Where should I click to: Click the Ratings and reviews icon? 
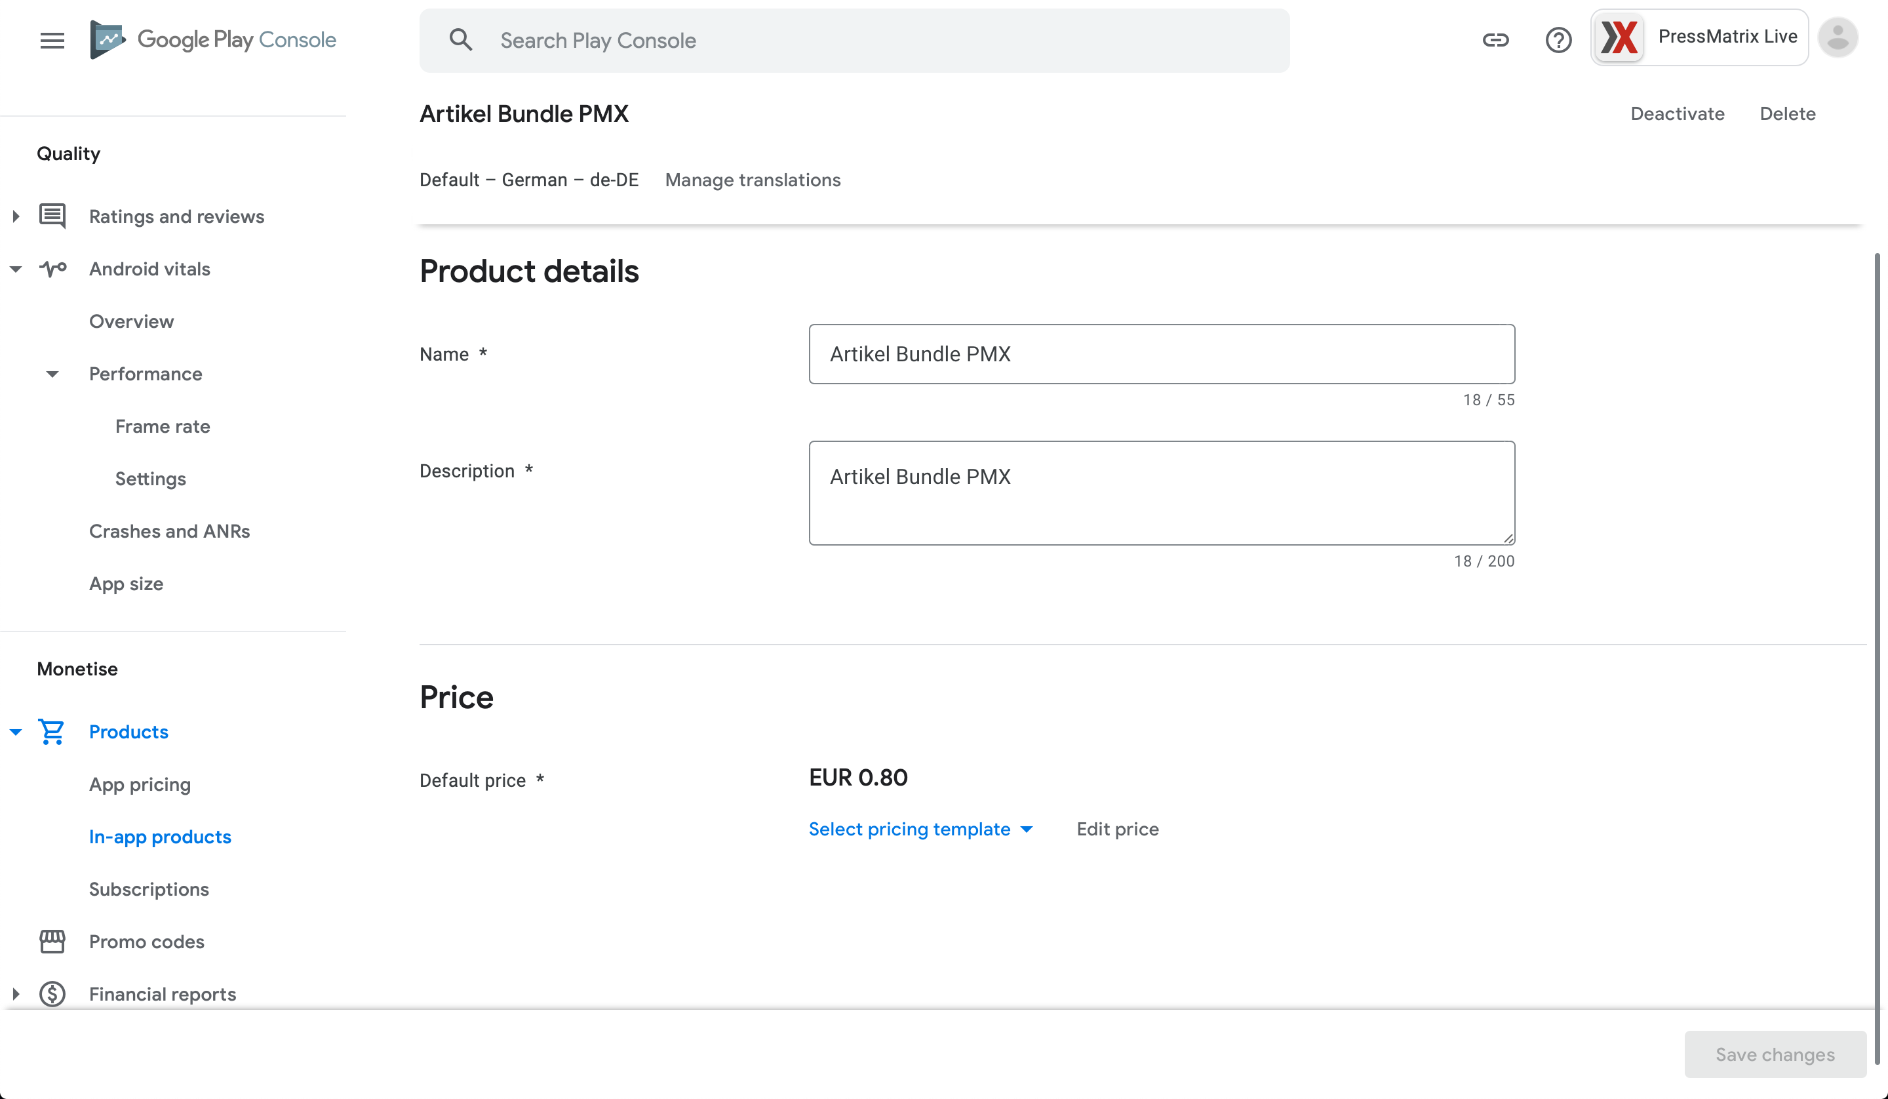52,216
